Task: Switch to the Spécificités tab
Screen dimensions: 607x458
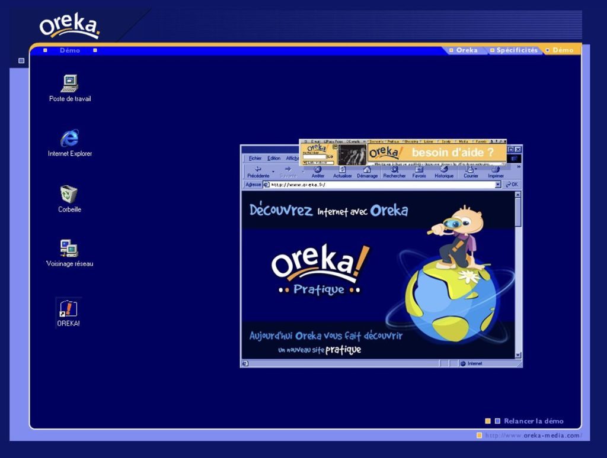Action: point(514,50)
